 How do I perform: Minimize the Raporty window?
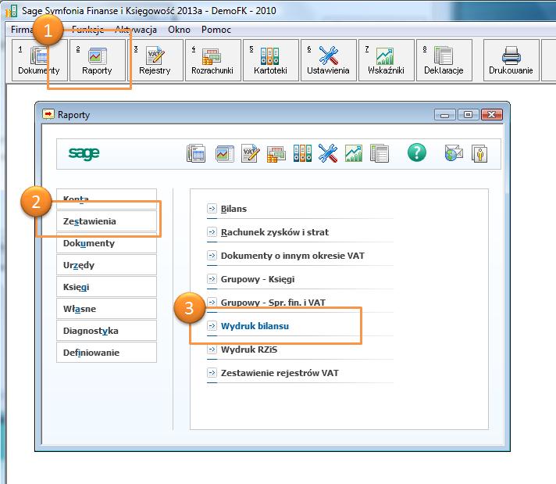tap(444, 115)
